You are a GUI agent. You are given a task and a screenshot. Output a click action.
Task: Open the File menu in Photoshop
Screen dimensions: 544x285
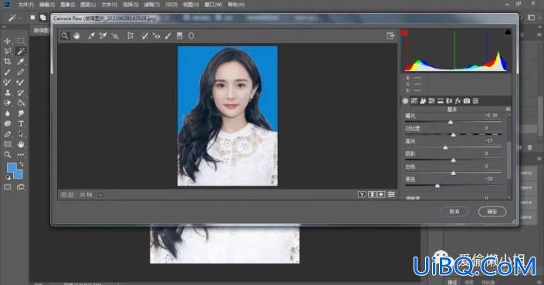click(x=26, y=5)
